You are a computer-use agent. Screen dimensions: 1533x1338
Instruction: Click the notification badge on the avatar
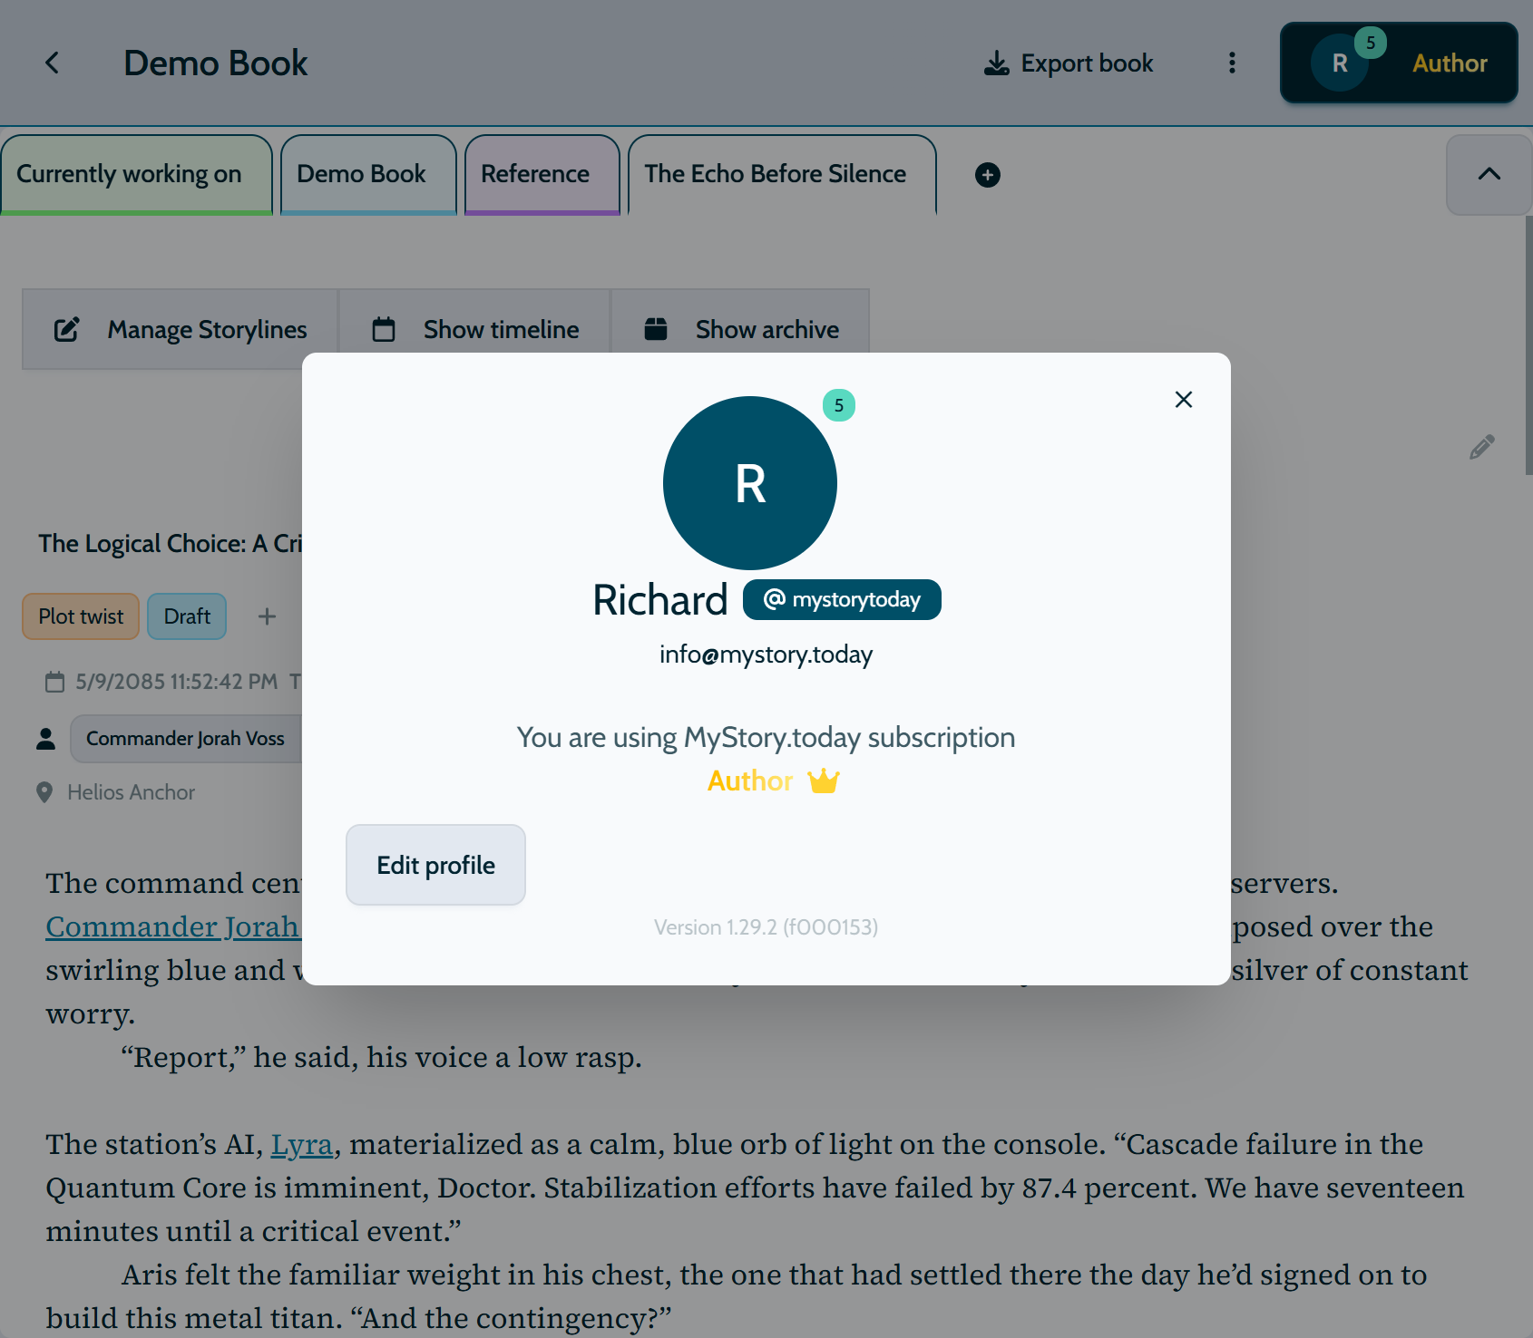[838, 405]
